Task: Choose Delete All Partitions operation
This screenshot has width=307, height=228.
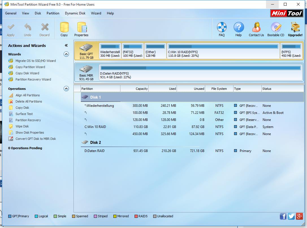Action: [29, 101]
